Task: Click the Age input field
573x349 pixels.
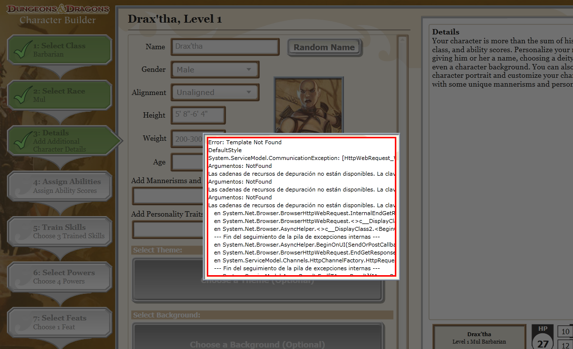Action: click(x=187, y=162)
